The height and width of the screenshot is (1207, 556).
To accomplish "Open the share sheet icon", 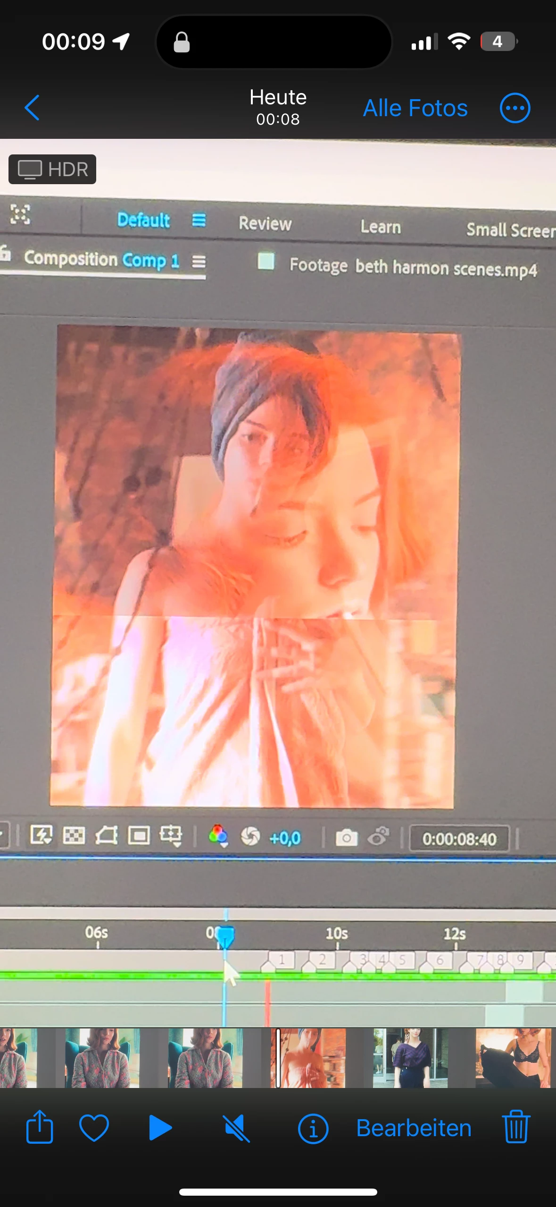I will click(39, 1127).
